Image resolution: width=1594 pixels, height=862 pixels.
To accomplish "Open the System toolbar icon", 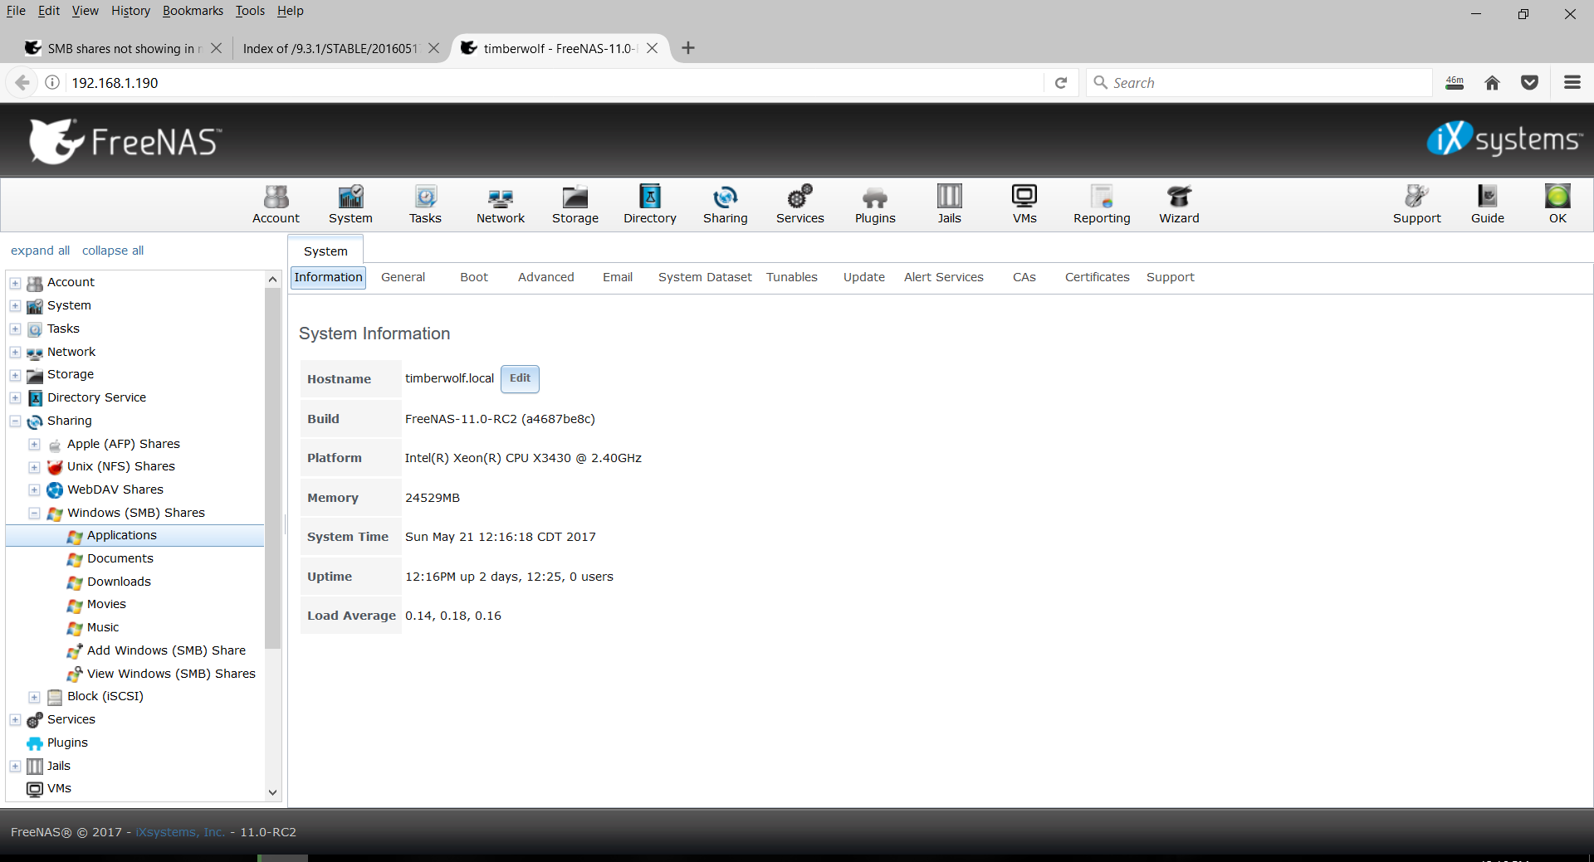I will (x=350, y=204).
